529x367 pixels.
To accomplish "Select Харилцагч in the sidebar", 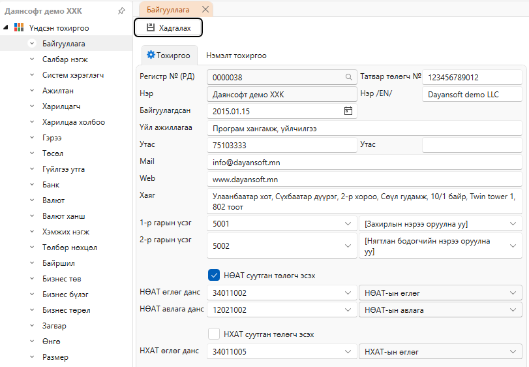I will coord(61,106).
